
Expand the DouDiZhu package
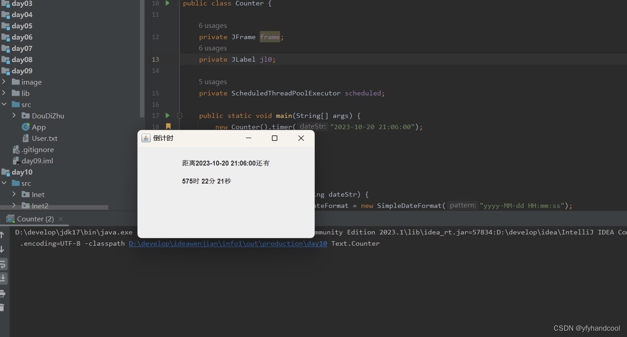15,116
